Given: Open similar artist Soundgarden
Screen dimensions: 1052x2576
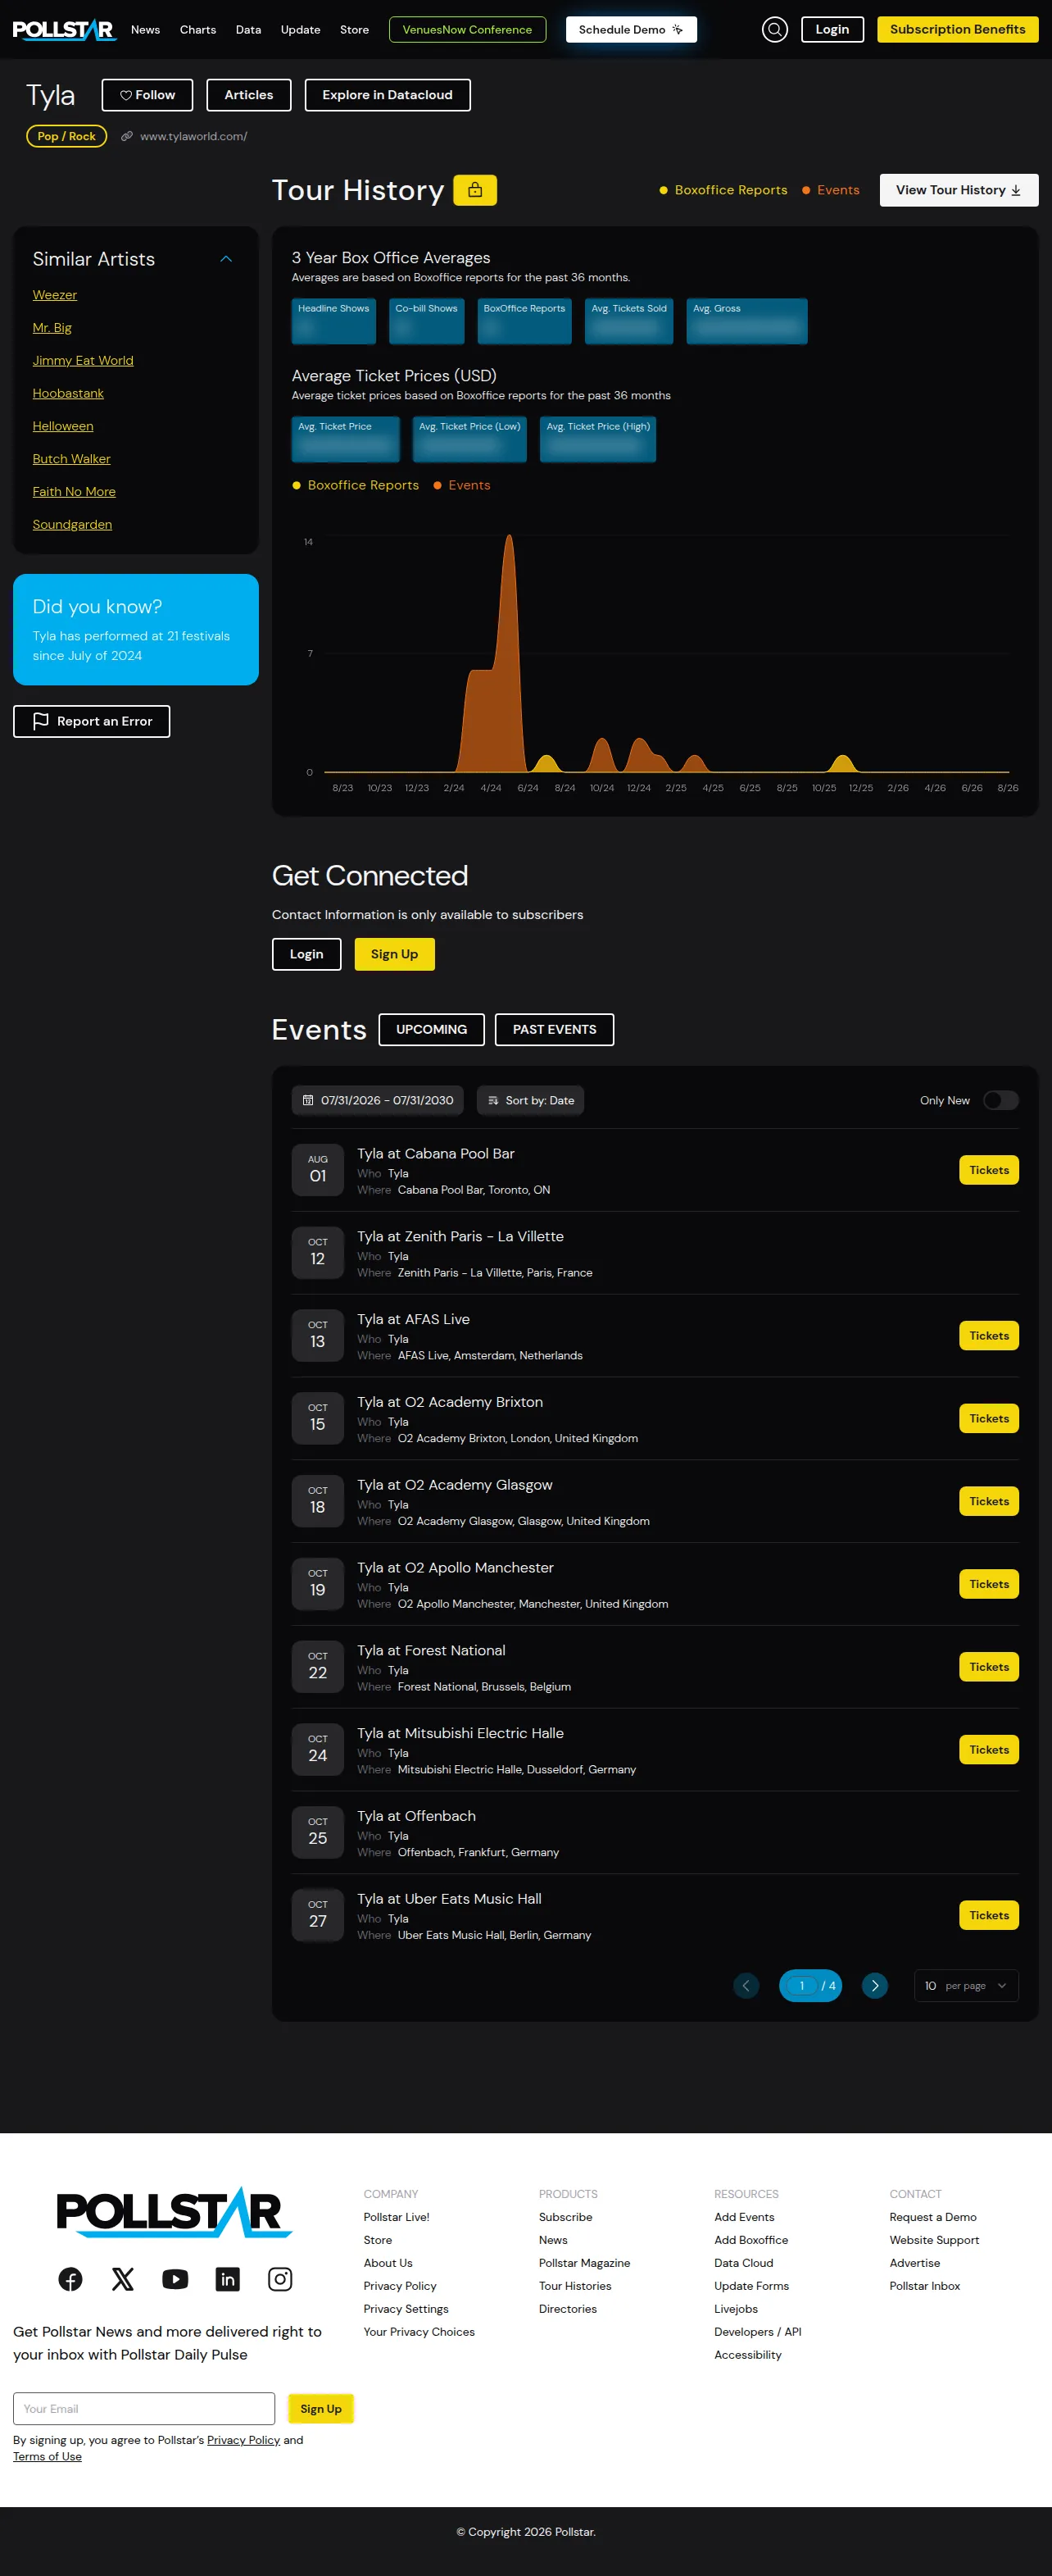Looking at the screenshot, I should click(73, 525).
